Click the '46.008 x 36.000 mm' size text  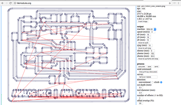click(147, 16)
